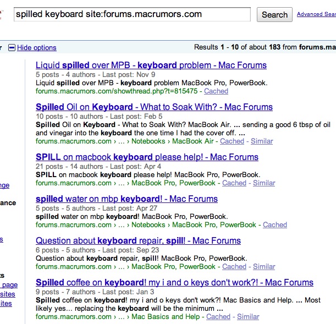Open Similar link for SPILL on macbook result
The width and height of the screenshot is (336, 324).
[x=264, y=183]
